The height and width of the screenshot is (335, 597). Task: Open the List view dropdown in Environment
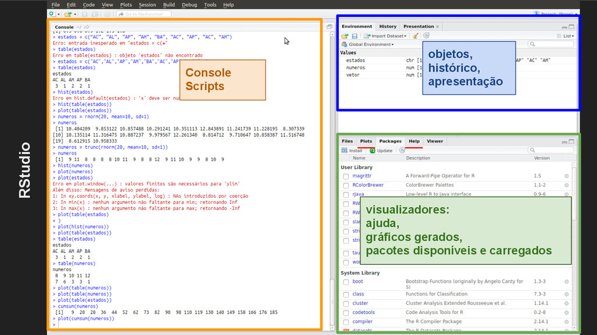pyautogui.click(x=565, y=35)
